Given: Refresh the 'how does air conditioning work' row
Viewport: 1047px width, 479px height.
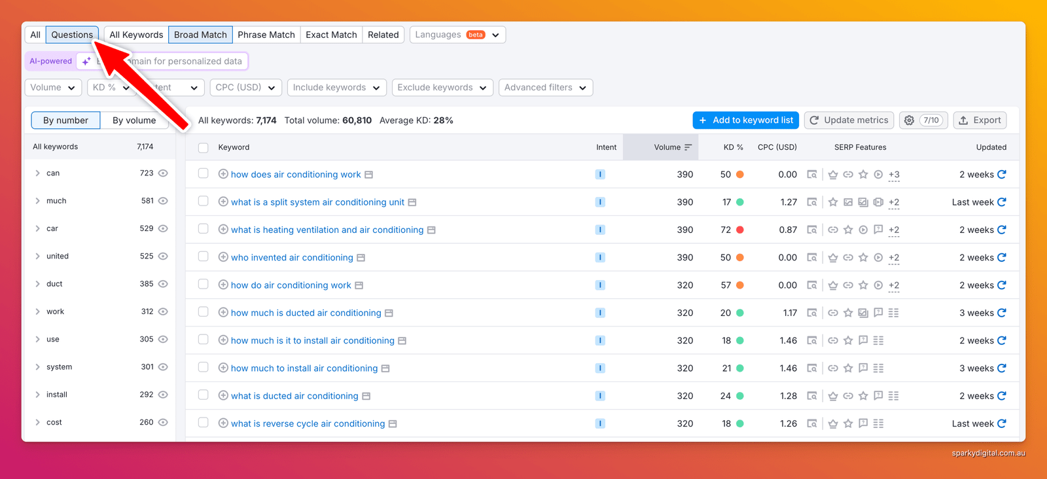Looking at the screenshot, I should tap(1002, 175).
